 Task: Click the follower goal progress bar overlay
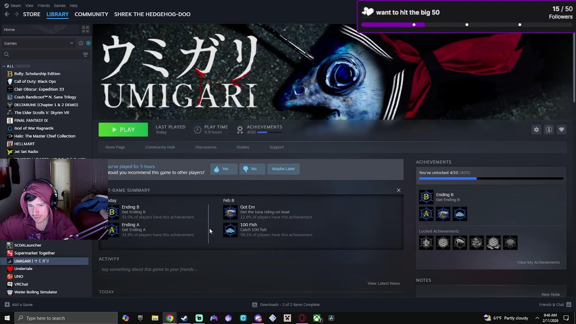click(x=467, y=25)
